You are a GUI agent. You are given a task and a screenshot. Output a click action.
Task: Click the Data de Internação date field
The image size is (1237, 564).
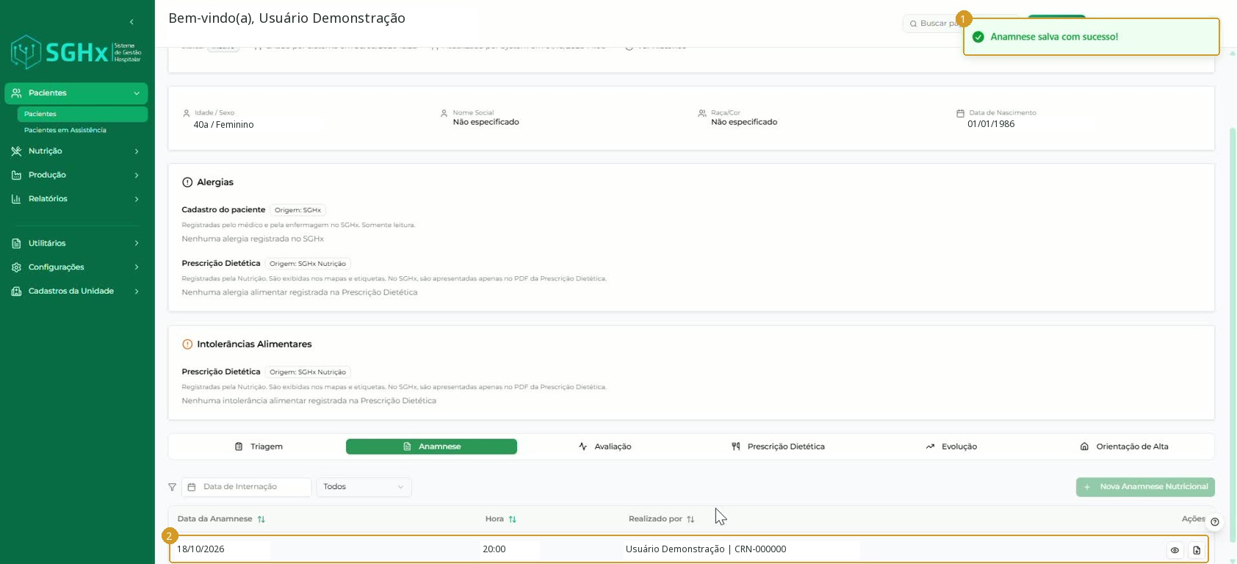[x=247, y=487]
